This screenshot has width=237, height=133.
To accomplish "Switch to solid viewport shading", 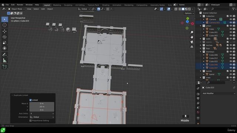I will click(x=183, y=9).
